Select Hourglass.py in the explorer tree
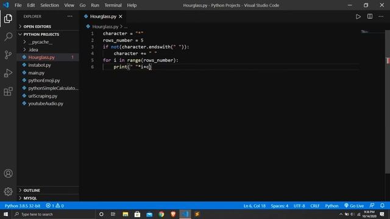 tap(48, 57)
